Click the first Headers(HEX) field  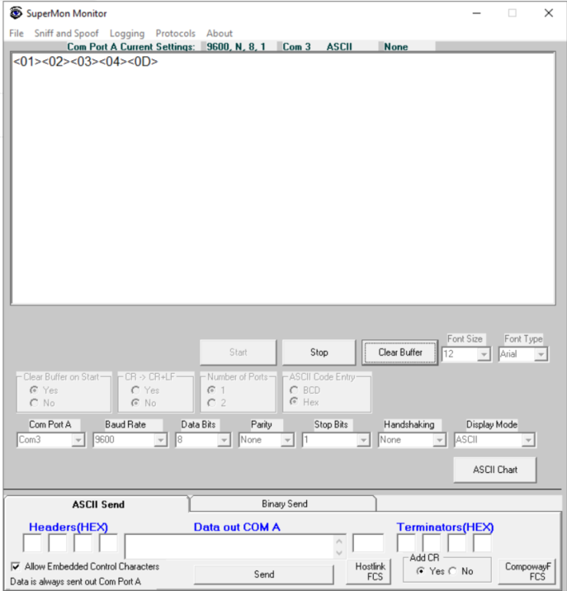[x=32, y=543]
